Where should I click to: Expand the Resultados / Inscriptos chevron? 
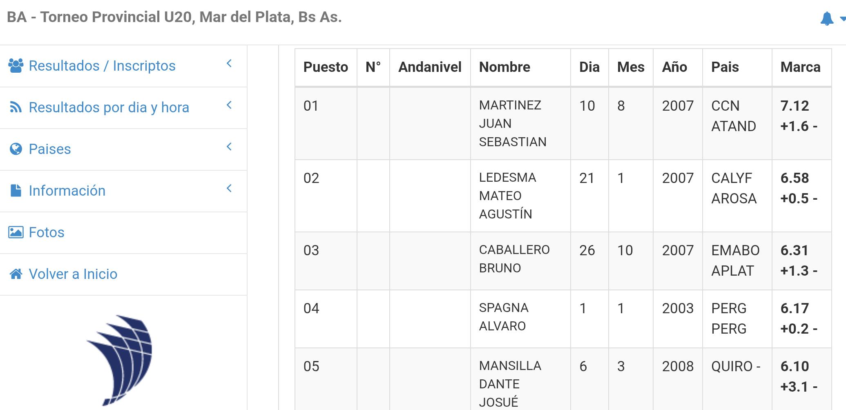click(229, 63)
